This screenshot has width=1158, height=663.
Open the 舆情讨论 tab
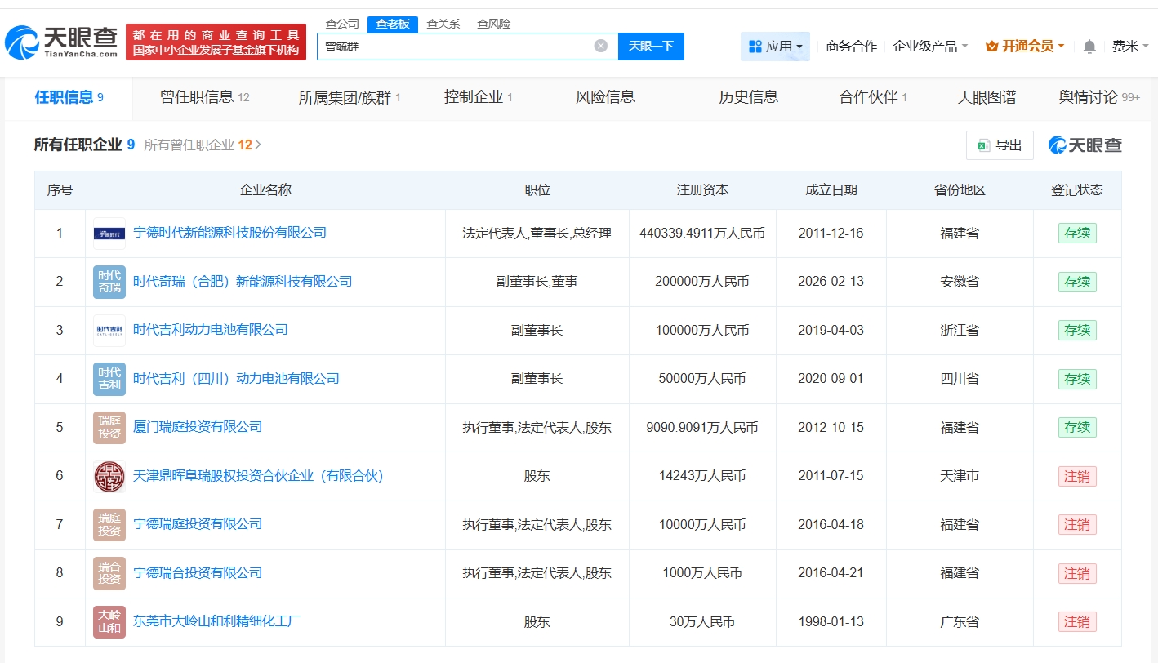pos(1099,98)
